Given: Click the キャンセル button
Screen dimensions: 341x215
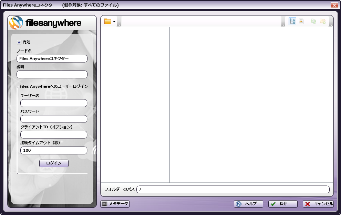Looking at the screenshot, I should [318, 204].
